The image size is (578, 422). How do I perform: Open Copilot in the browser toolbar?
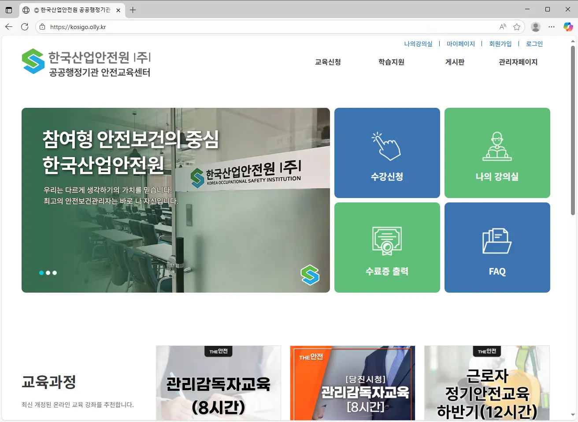(568, 26)
